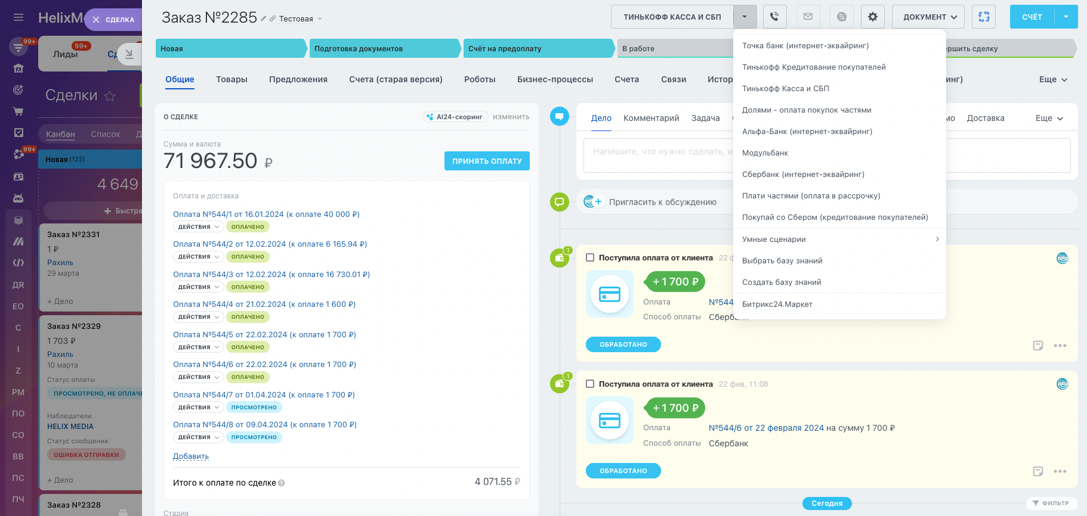
Task: Click the ФИЛЬТР button at timeline bottom
Action: (1051, 503)
